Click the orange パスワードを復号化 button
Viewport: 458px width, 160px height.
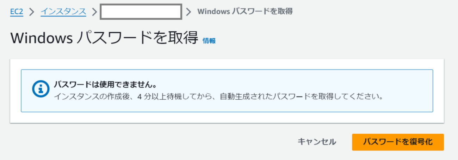coord(398,142)
